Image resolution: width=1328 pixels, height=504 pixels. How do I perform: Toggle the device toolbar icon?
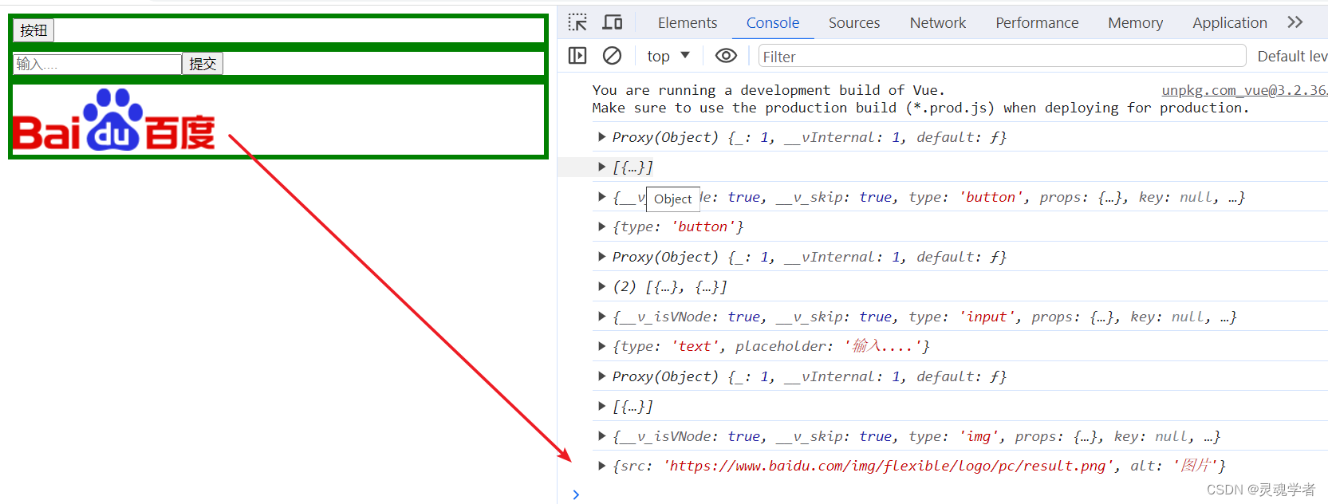point(613,22)
